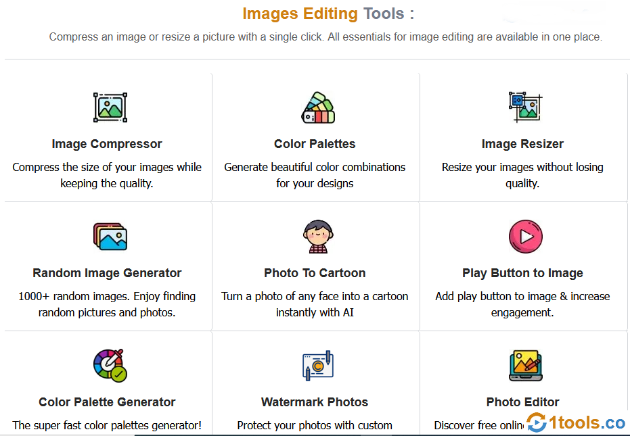
Task: Open Play Button to Image tool
Action: click(x=522, y=273)
